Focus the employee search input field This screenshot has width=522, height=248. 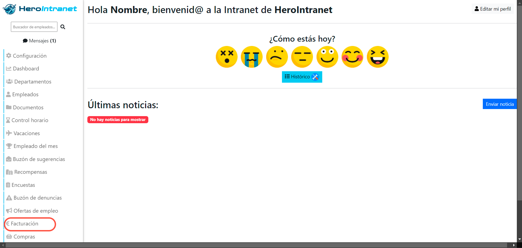(34, 27)
